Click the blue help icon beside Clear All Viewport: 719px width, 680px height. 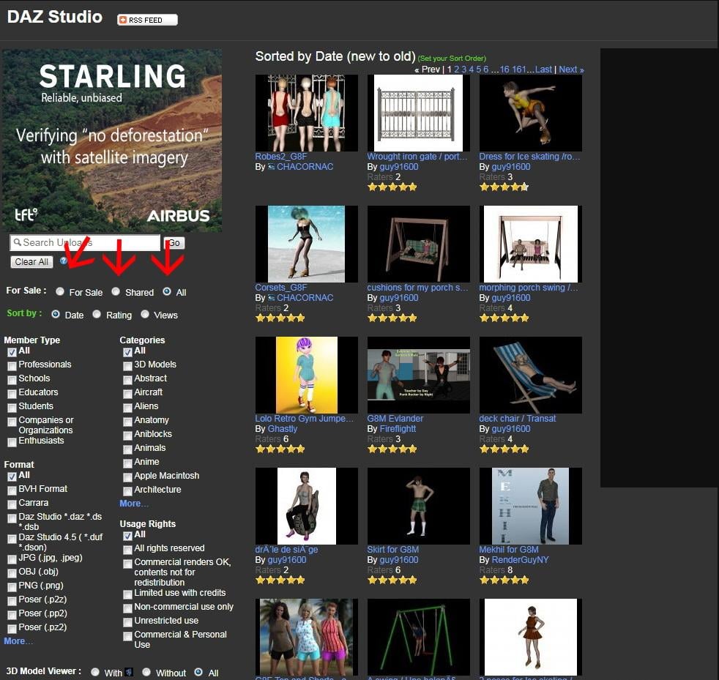(x=64, y=261)
